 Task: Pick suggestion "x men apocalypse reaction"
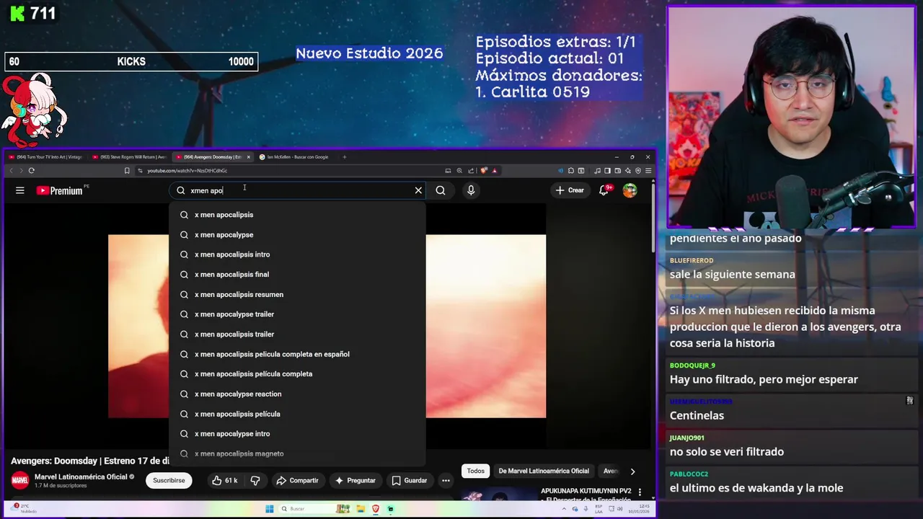[297, 394]
